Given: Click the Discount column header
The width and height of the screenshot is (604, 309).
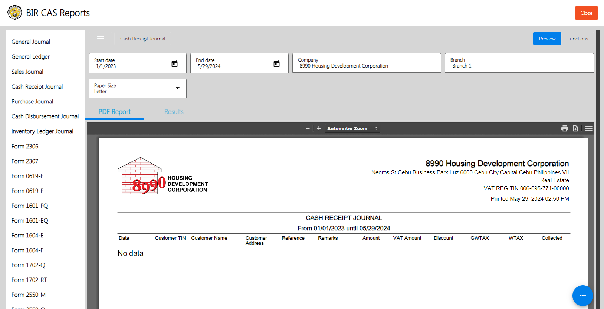Looking at the screenshot, I should 443,238.
